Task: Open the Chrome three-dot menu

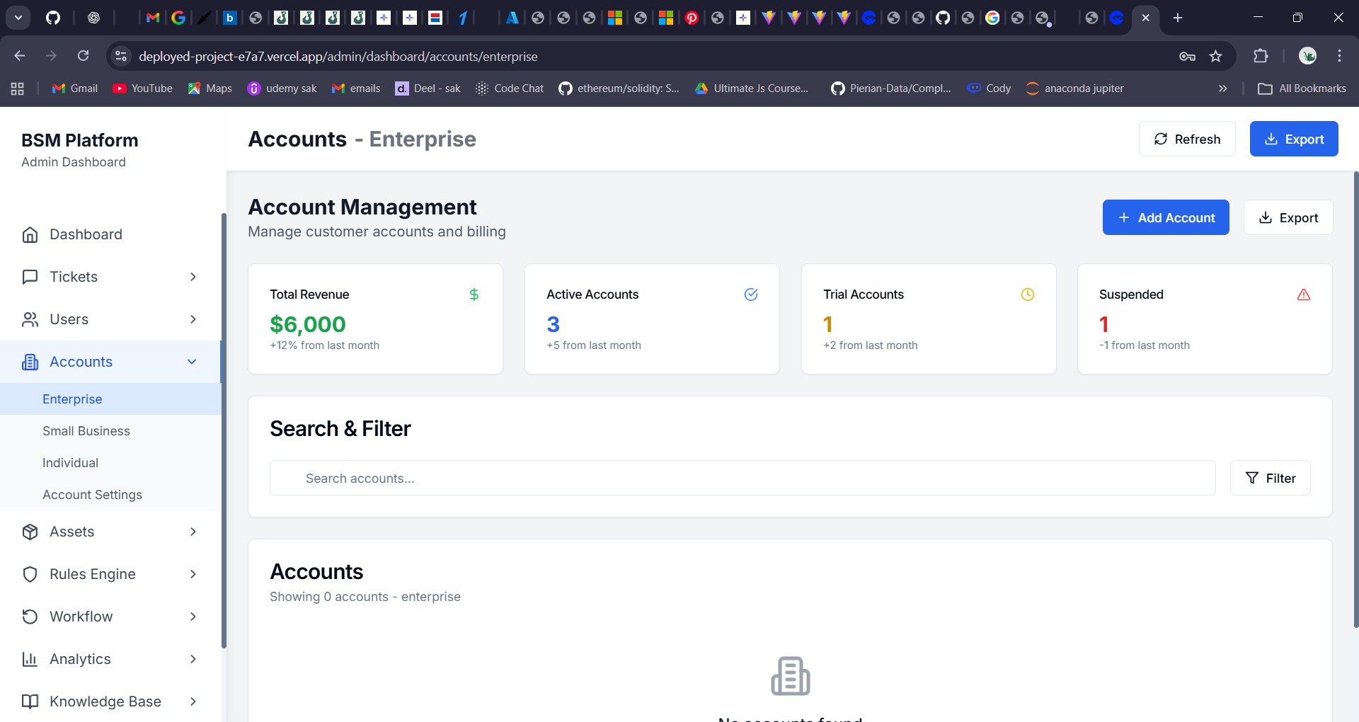Action: pyautogui.click(x=1339, y=56)
